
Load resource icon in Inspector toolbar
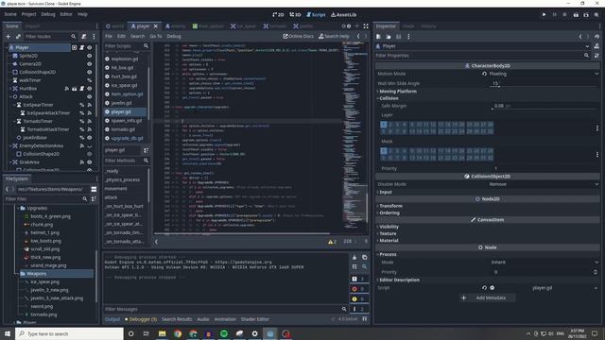coord(389,37)
